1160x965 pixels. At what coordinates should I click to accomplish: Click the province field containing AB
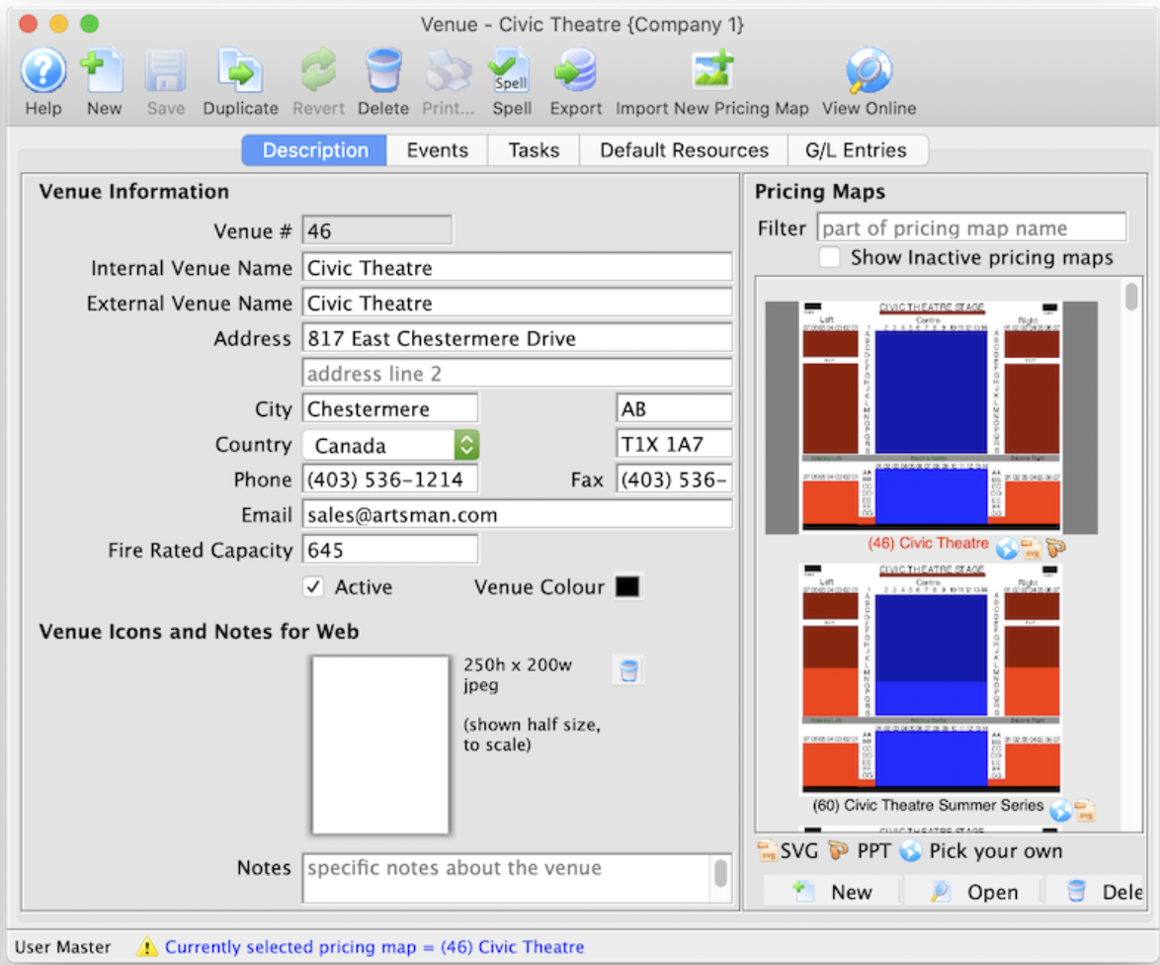coord(674,408)
